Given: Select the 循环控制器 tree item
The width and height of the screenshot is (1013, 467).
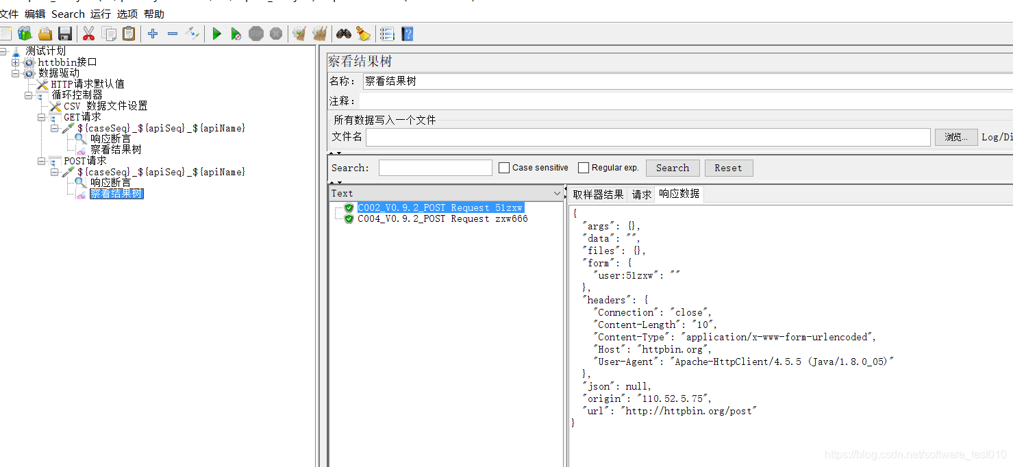Looking at the screenshot, I should click(77, 95).
